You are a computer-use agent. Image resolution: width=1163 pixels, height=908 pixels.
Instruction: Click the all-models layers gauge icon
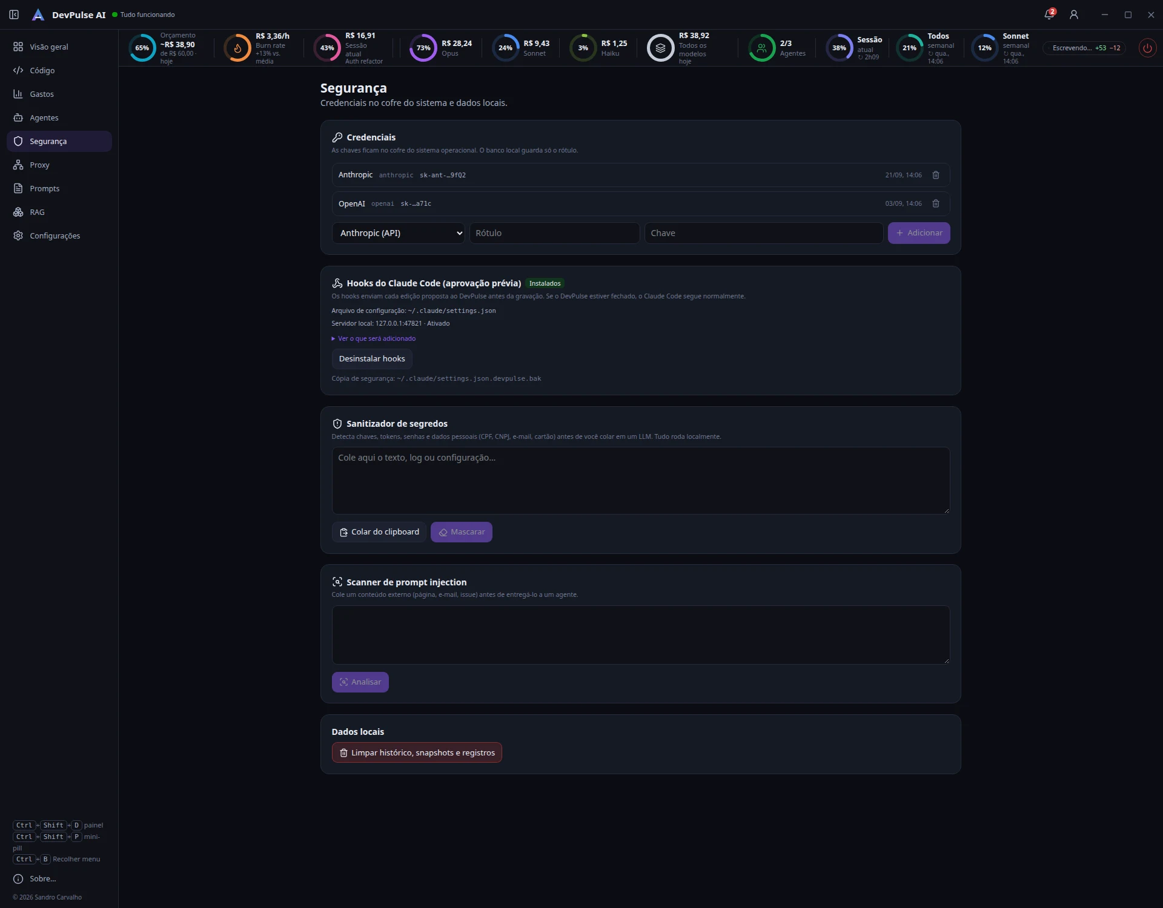[660, 48]
